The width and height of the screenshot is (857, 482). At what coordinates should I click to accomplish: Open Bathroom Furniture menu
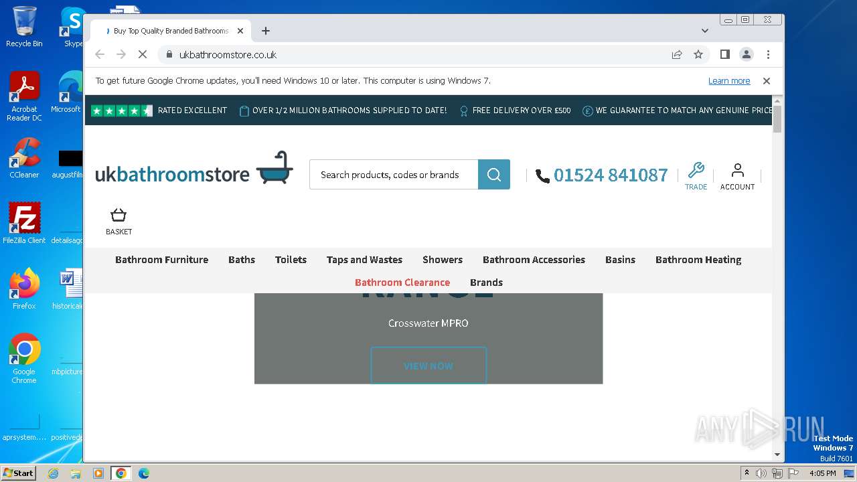[x=161, y=260]
